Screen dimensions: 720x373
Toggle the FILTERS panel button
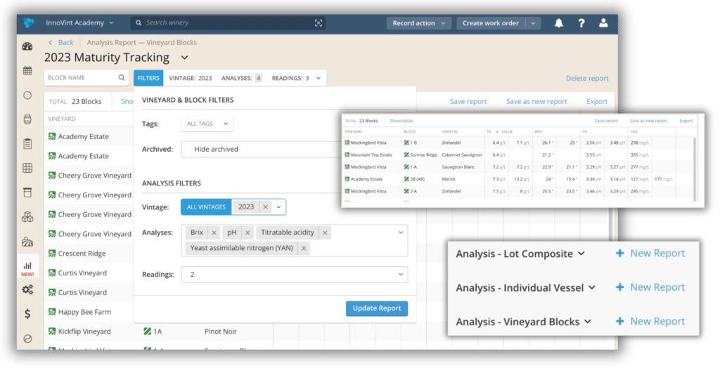coord(148,78)
